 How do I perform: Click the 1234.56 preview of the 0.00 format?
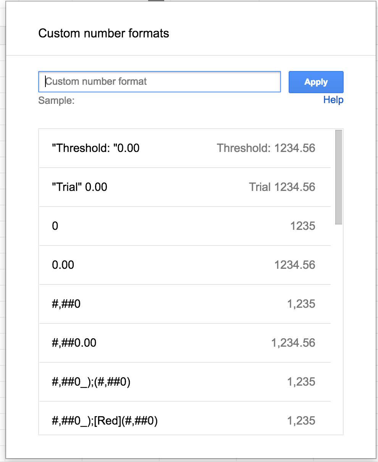coord(294,265)
